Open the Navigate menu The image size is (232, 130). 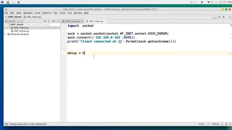point(28,13)
